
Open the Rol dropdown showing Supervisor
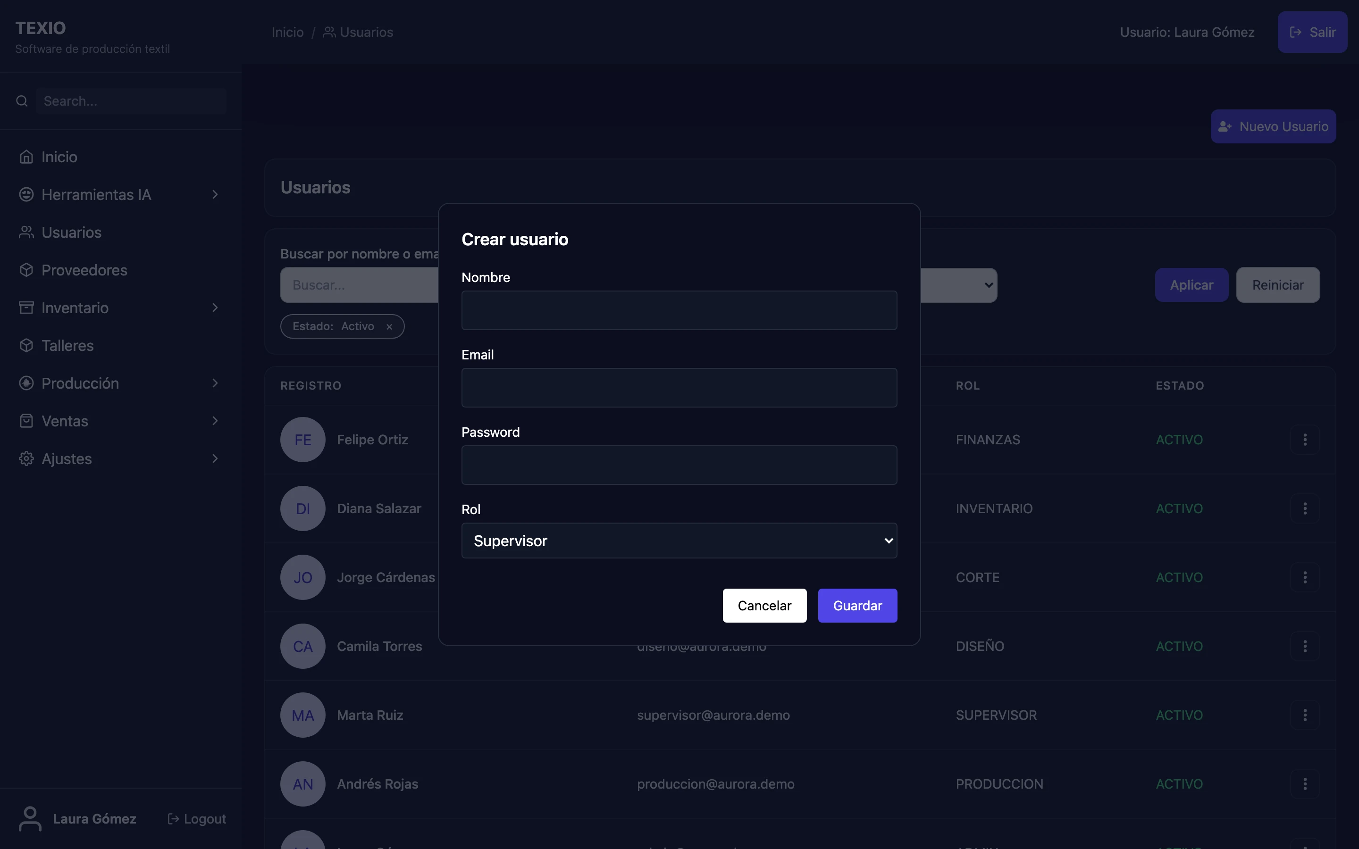(679, 541)
